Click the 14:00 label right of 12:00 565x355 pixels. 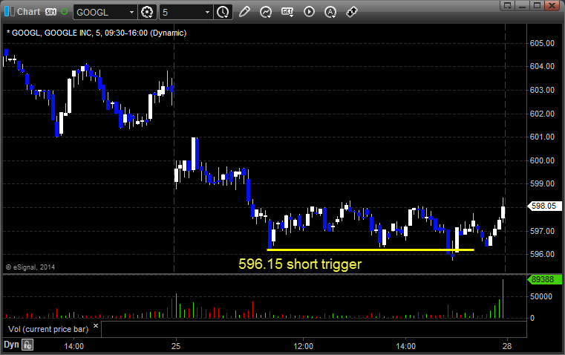[405, 346]
